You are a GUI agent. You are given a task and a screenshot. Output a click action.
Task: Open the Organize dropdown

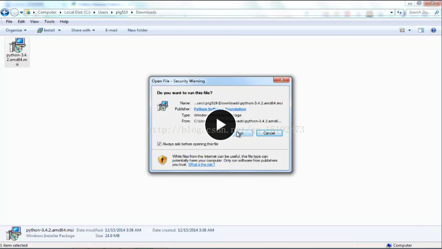coord(16,30)
